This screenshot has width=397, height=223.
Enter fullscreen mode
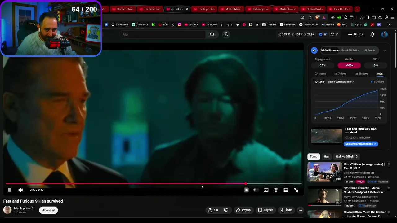[x=296, y=190]
